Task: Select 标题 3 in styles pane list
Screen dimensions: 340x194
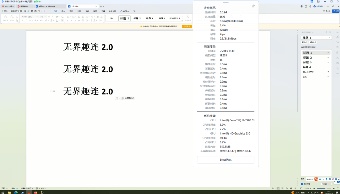Action: (316, 62)
